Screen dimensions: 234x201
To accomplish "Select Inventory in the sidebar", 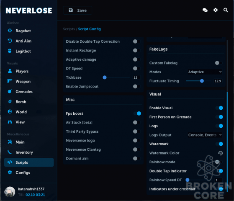I will 24,152.
